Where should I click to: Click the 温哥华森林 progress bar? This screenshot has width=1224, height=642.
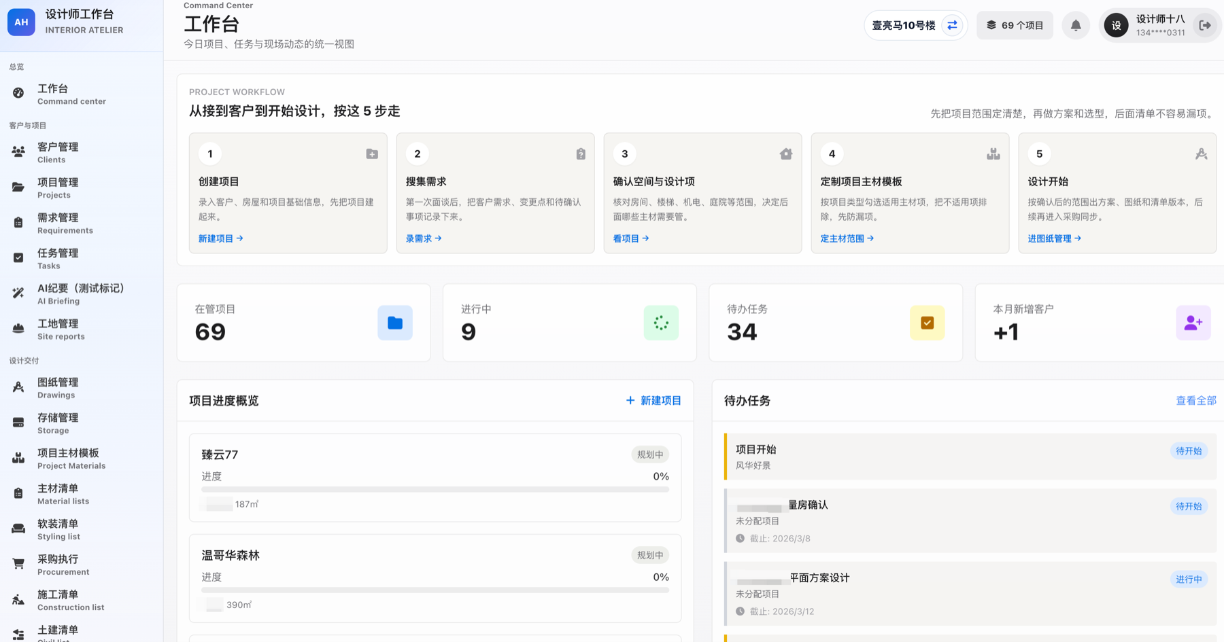pyautogui.click(x=435, y=590)
